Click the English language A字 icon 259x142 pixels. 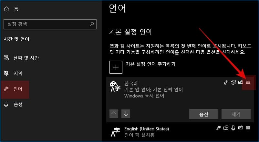point(115,132)
